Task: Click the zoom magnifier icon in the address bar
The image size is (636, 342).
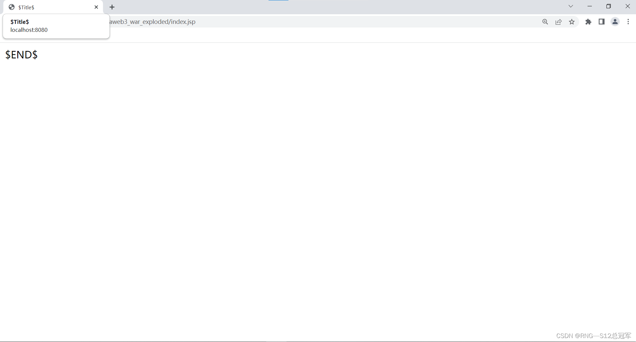Action: tap(545, 22)
